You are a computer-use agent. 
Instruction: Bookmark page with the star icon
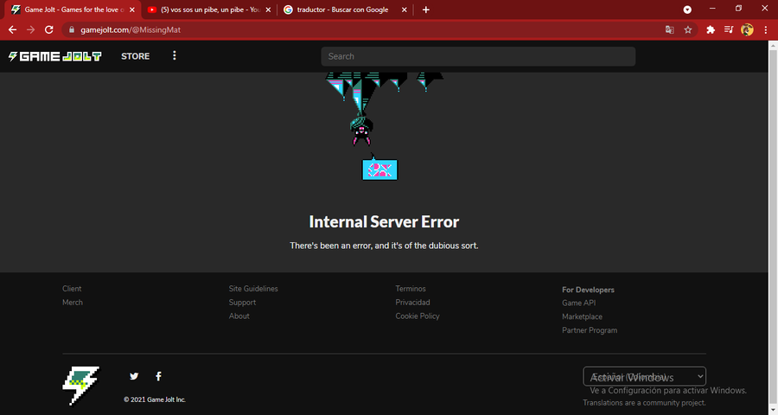pos(688,29)
